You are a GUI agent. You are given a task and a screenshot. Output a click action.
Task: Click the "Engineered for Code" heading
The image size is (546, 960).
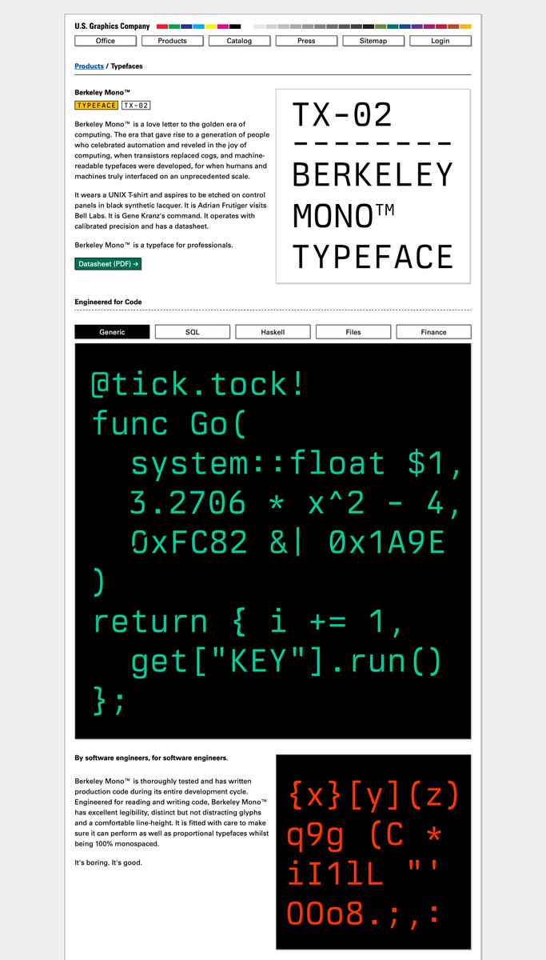(x=109, y=302)
